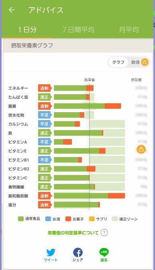Switch the view toggle to 数値
Viewport: 155px width, 270px height.
pyautogui.click(x=135, y=62)
